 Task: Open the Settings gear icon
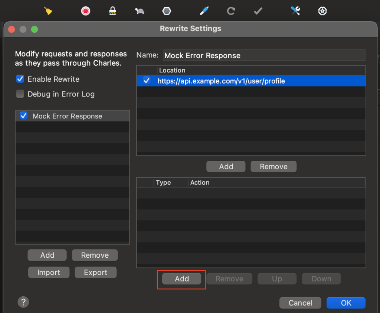(322, 11)
